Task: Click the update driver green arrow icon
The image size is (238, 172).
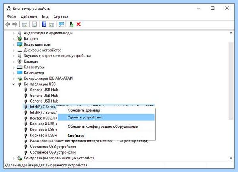Action: [x=71, y=24]
